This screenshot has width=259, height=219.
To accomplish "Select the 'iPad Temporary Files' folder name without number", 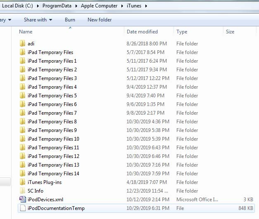I will tap(50, 52).
